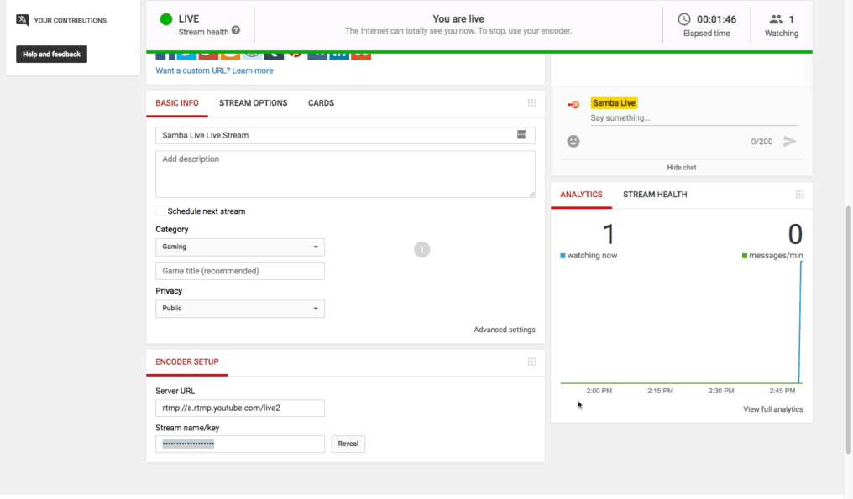
Task: Click the Samba Live chat name badge
Action: (x=615, y=102)
